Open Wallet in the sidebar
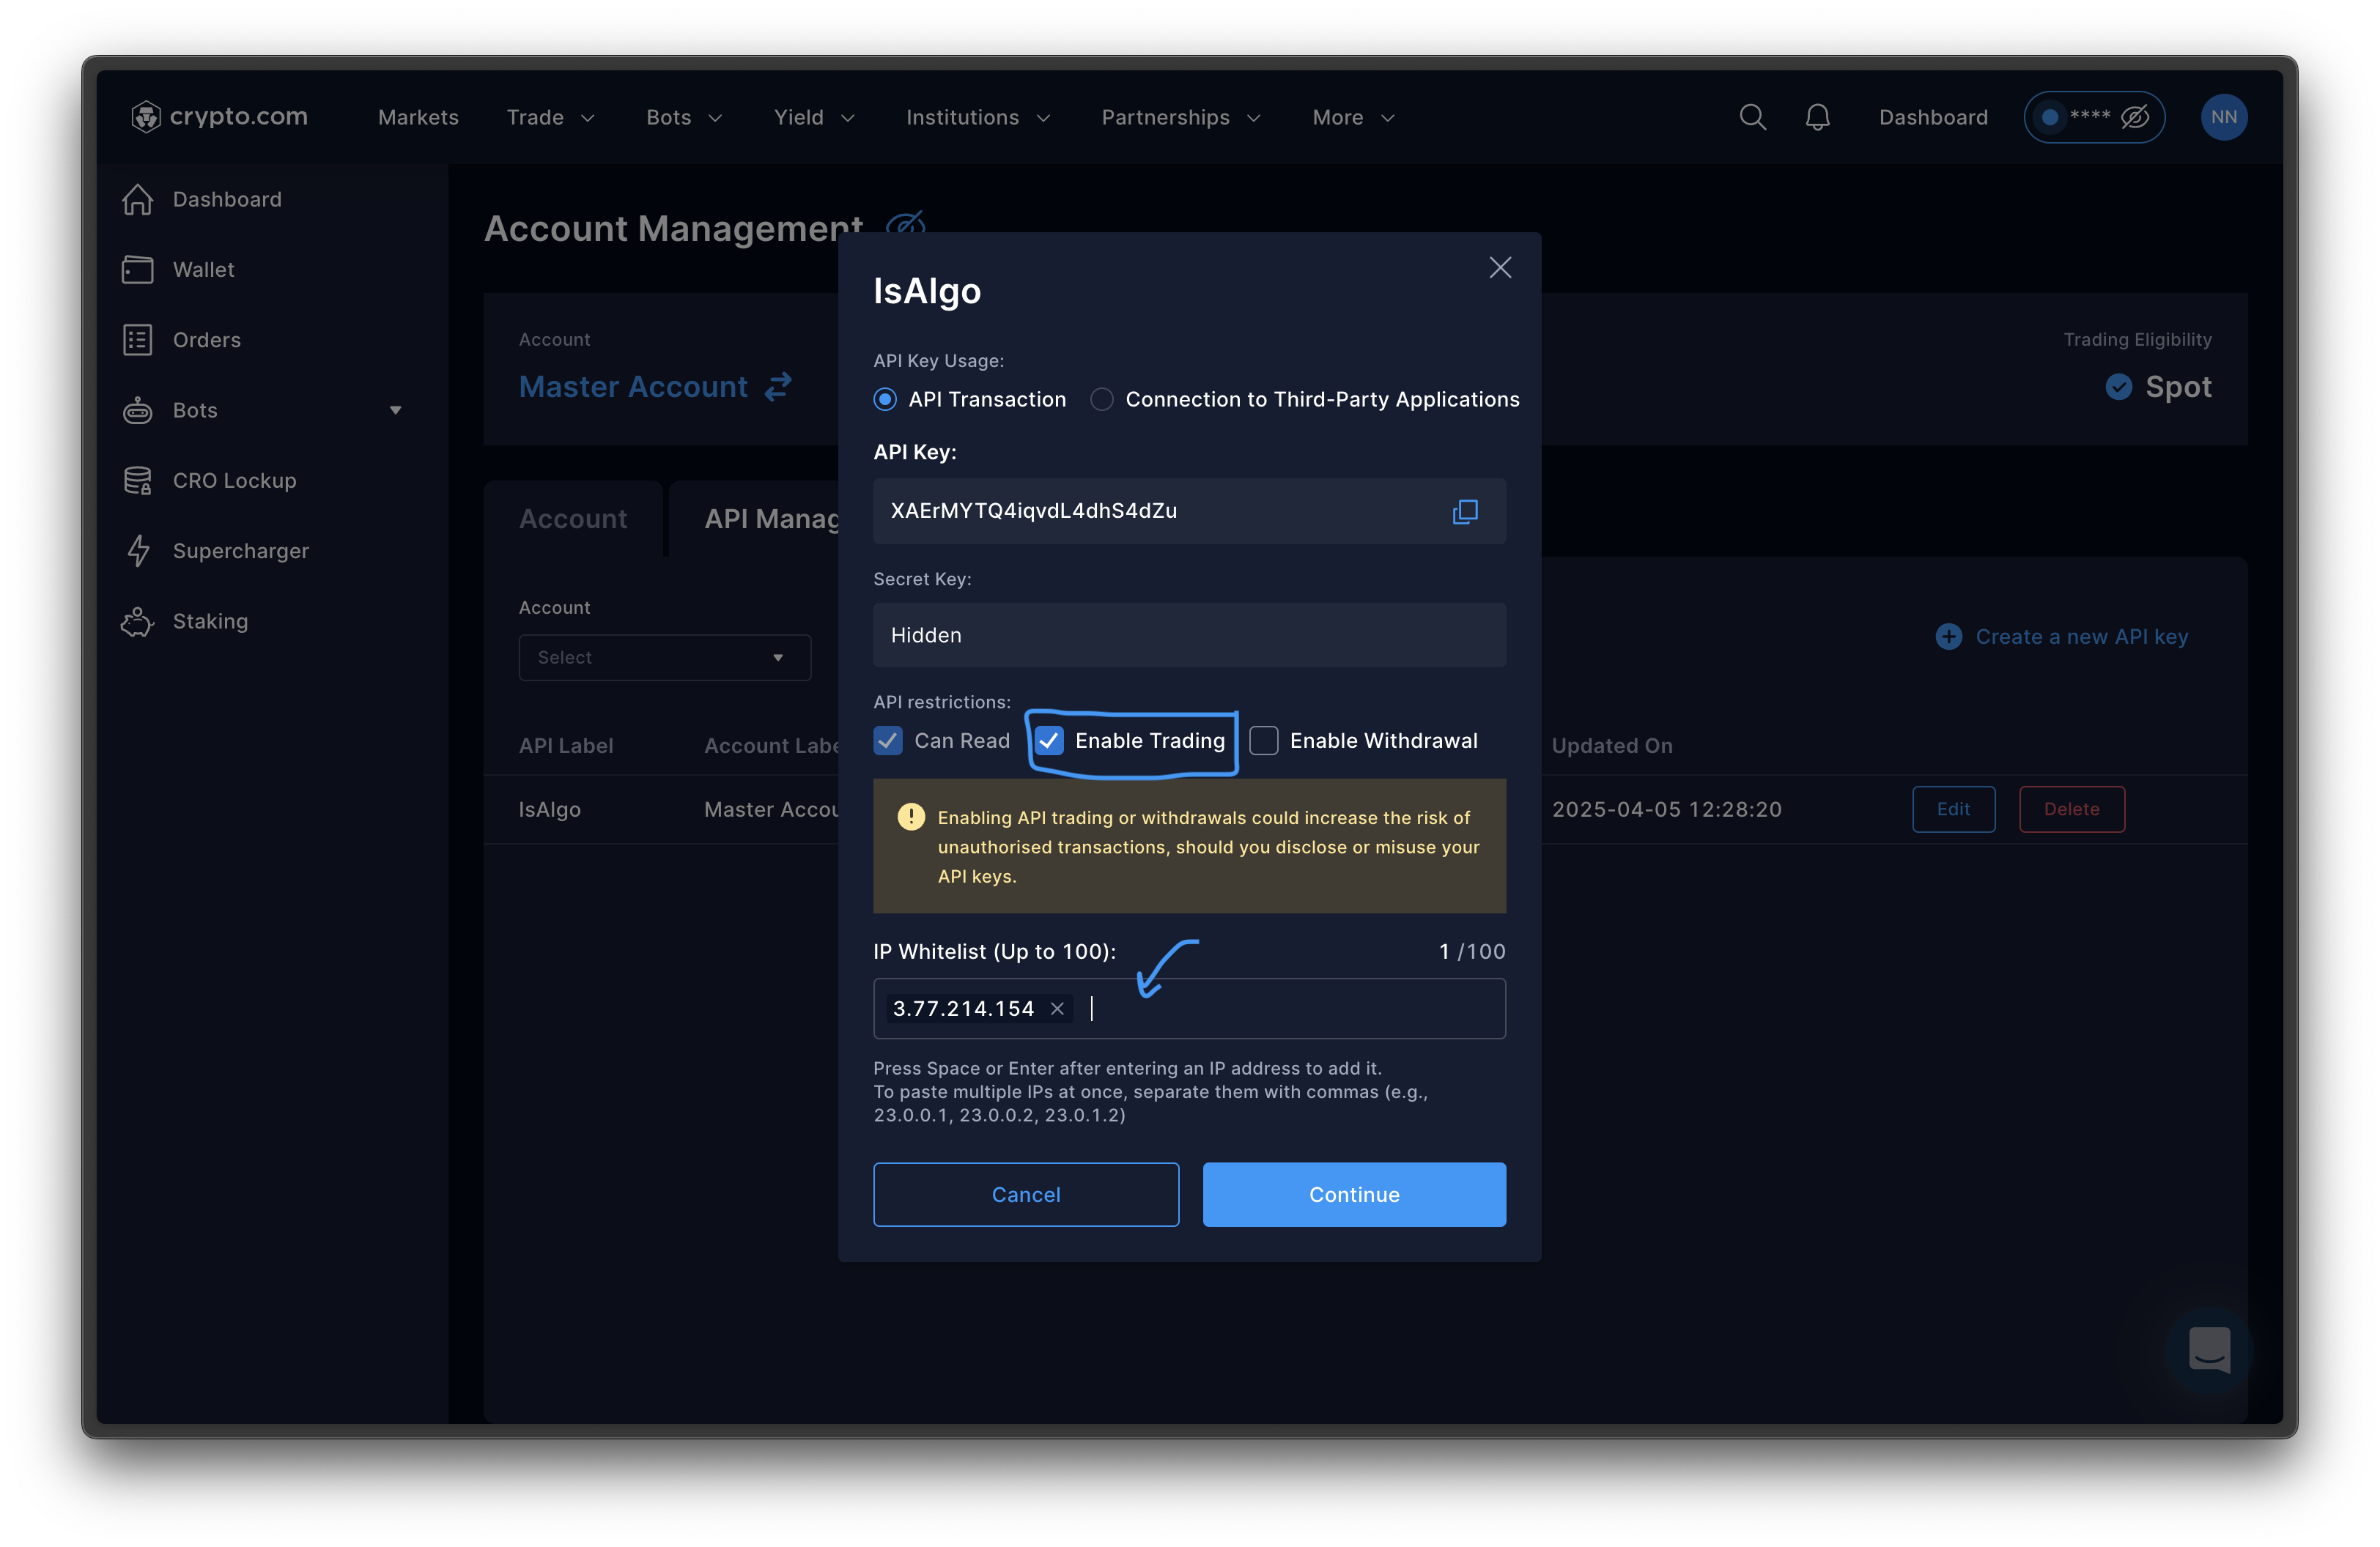 [203, 270]
